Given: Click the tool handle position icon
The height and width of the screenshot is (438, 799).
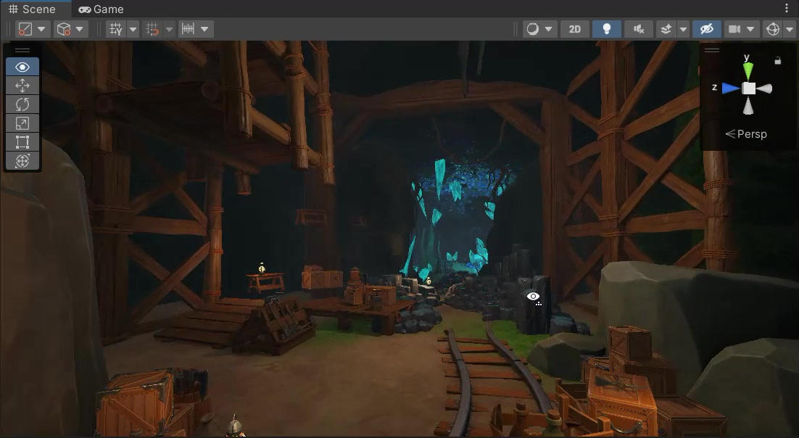Looking at the screenshot, I should pyautogui.click(x=25, y=29).
